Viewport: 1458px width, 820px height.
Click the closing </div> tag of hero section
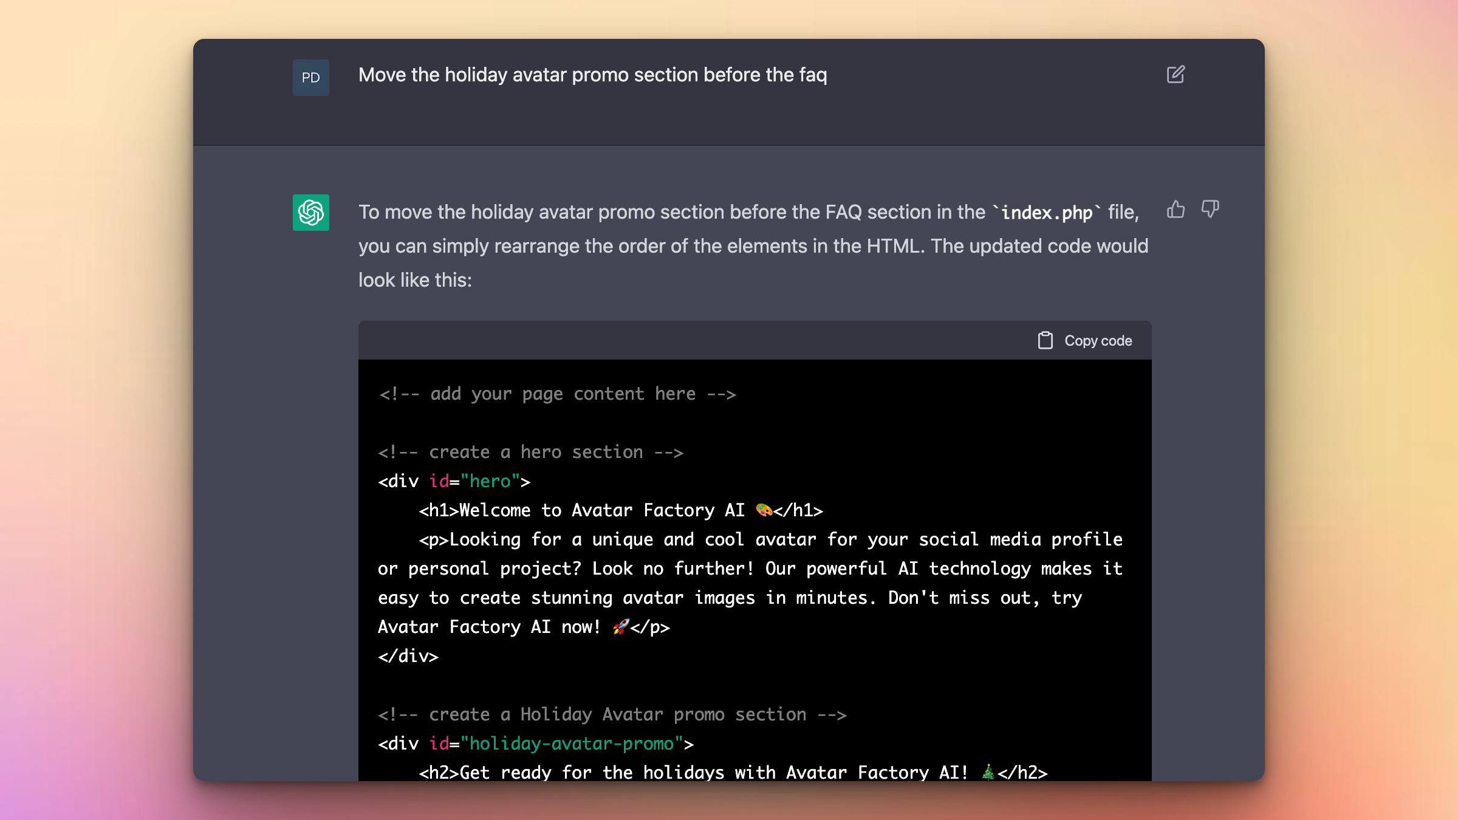[x=408, y=656]
